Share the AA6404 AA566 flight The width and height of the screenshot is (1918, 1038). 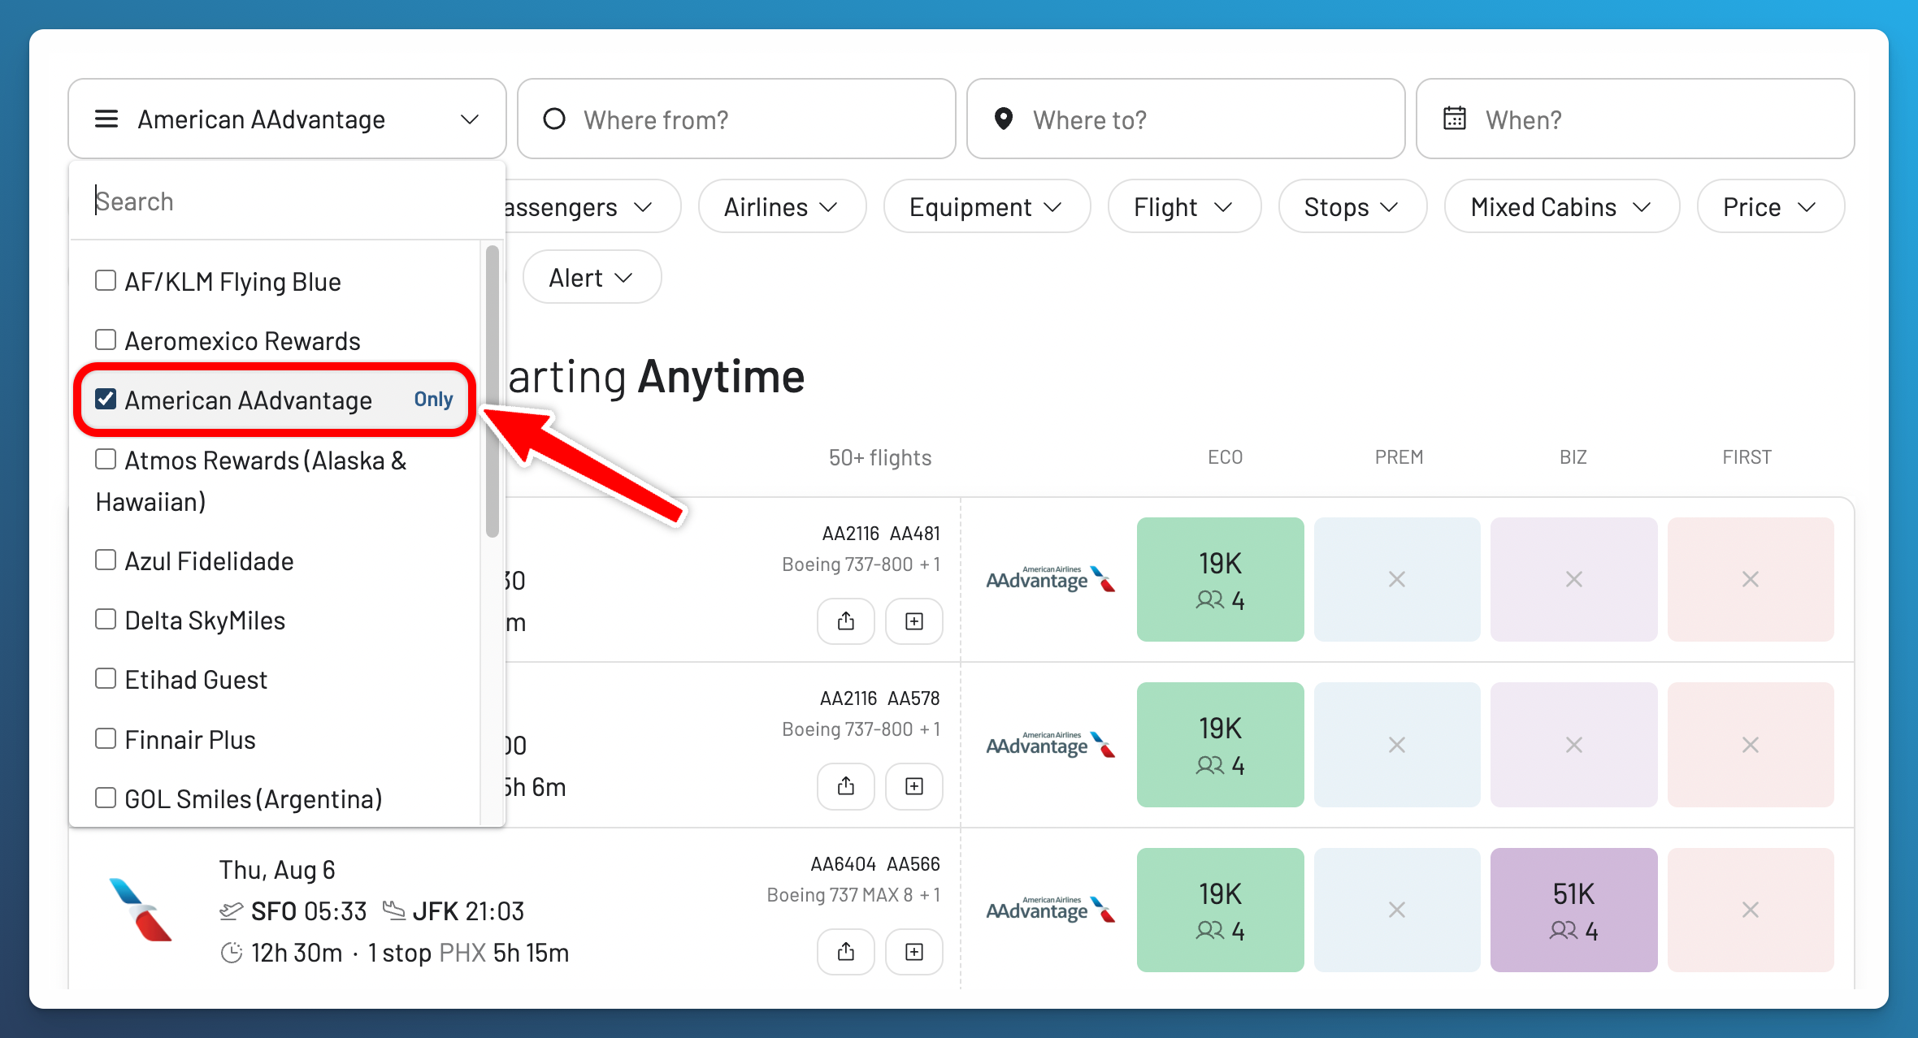[846, 952]
